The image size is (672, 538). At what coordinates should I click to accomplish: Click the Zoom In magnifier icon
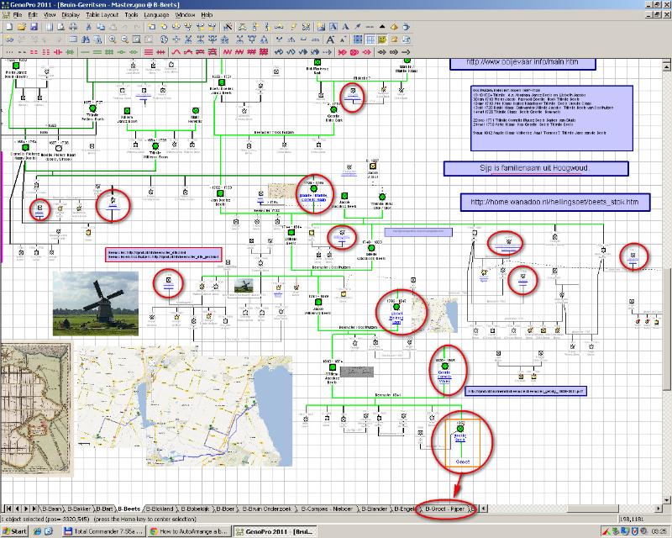point(112,40)
